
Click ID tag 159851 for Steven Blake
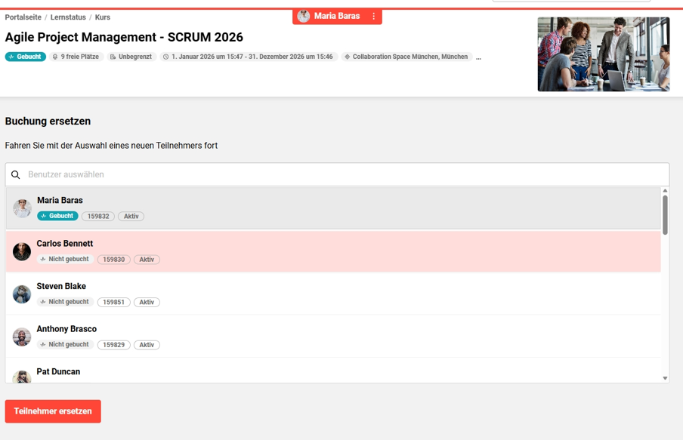coord(113,302)
